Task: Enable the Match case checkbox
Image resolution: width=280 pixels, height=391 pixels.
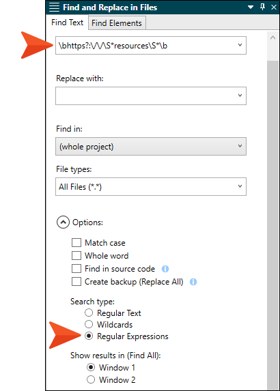Action: [x=76, y=243]
